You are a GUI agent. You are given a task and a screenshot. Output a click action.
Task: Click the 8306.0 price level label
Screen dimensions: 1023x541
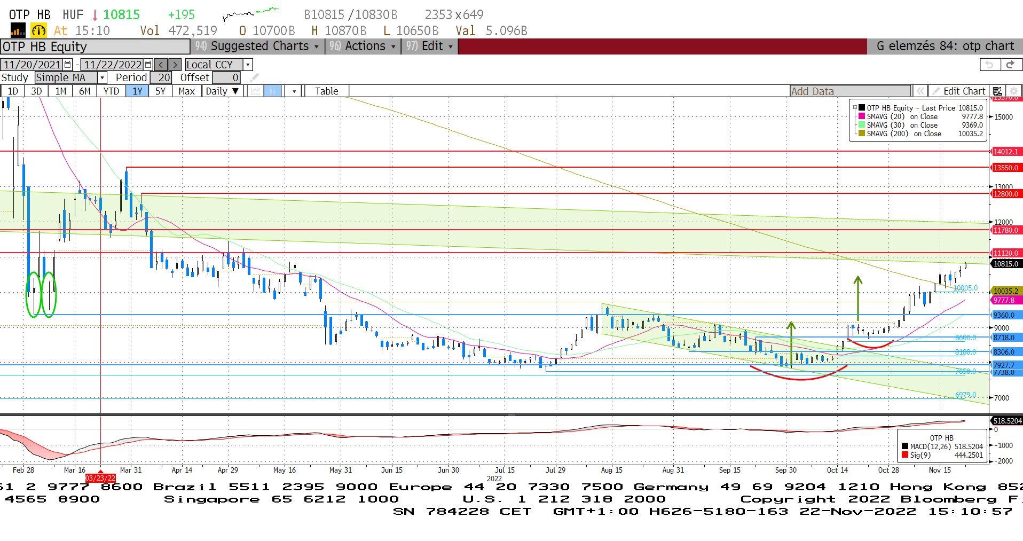pos(1006,352)
